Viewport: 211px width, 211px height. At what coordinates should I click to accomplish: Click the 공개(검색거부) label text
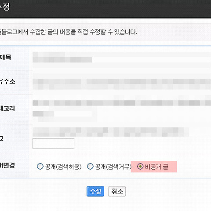[x=113, y=167]
